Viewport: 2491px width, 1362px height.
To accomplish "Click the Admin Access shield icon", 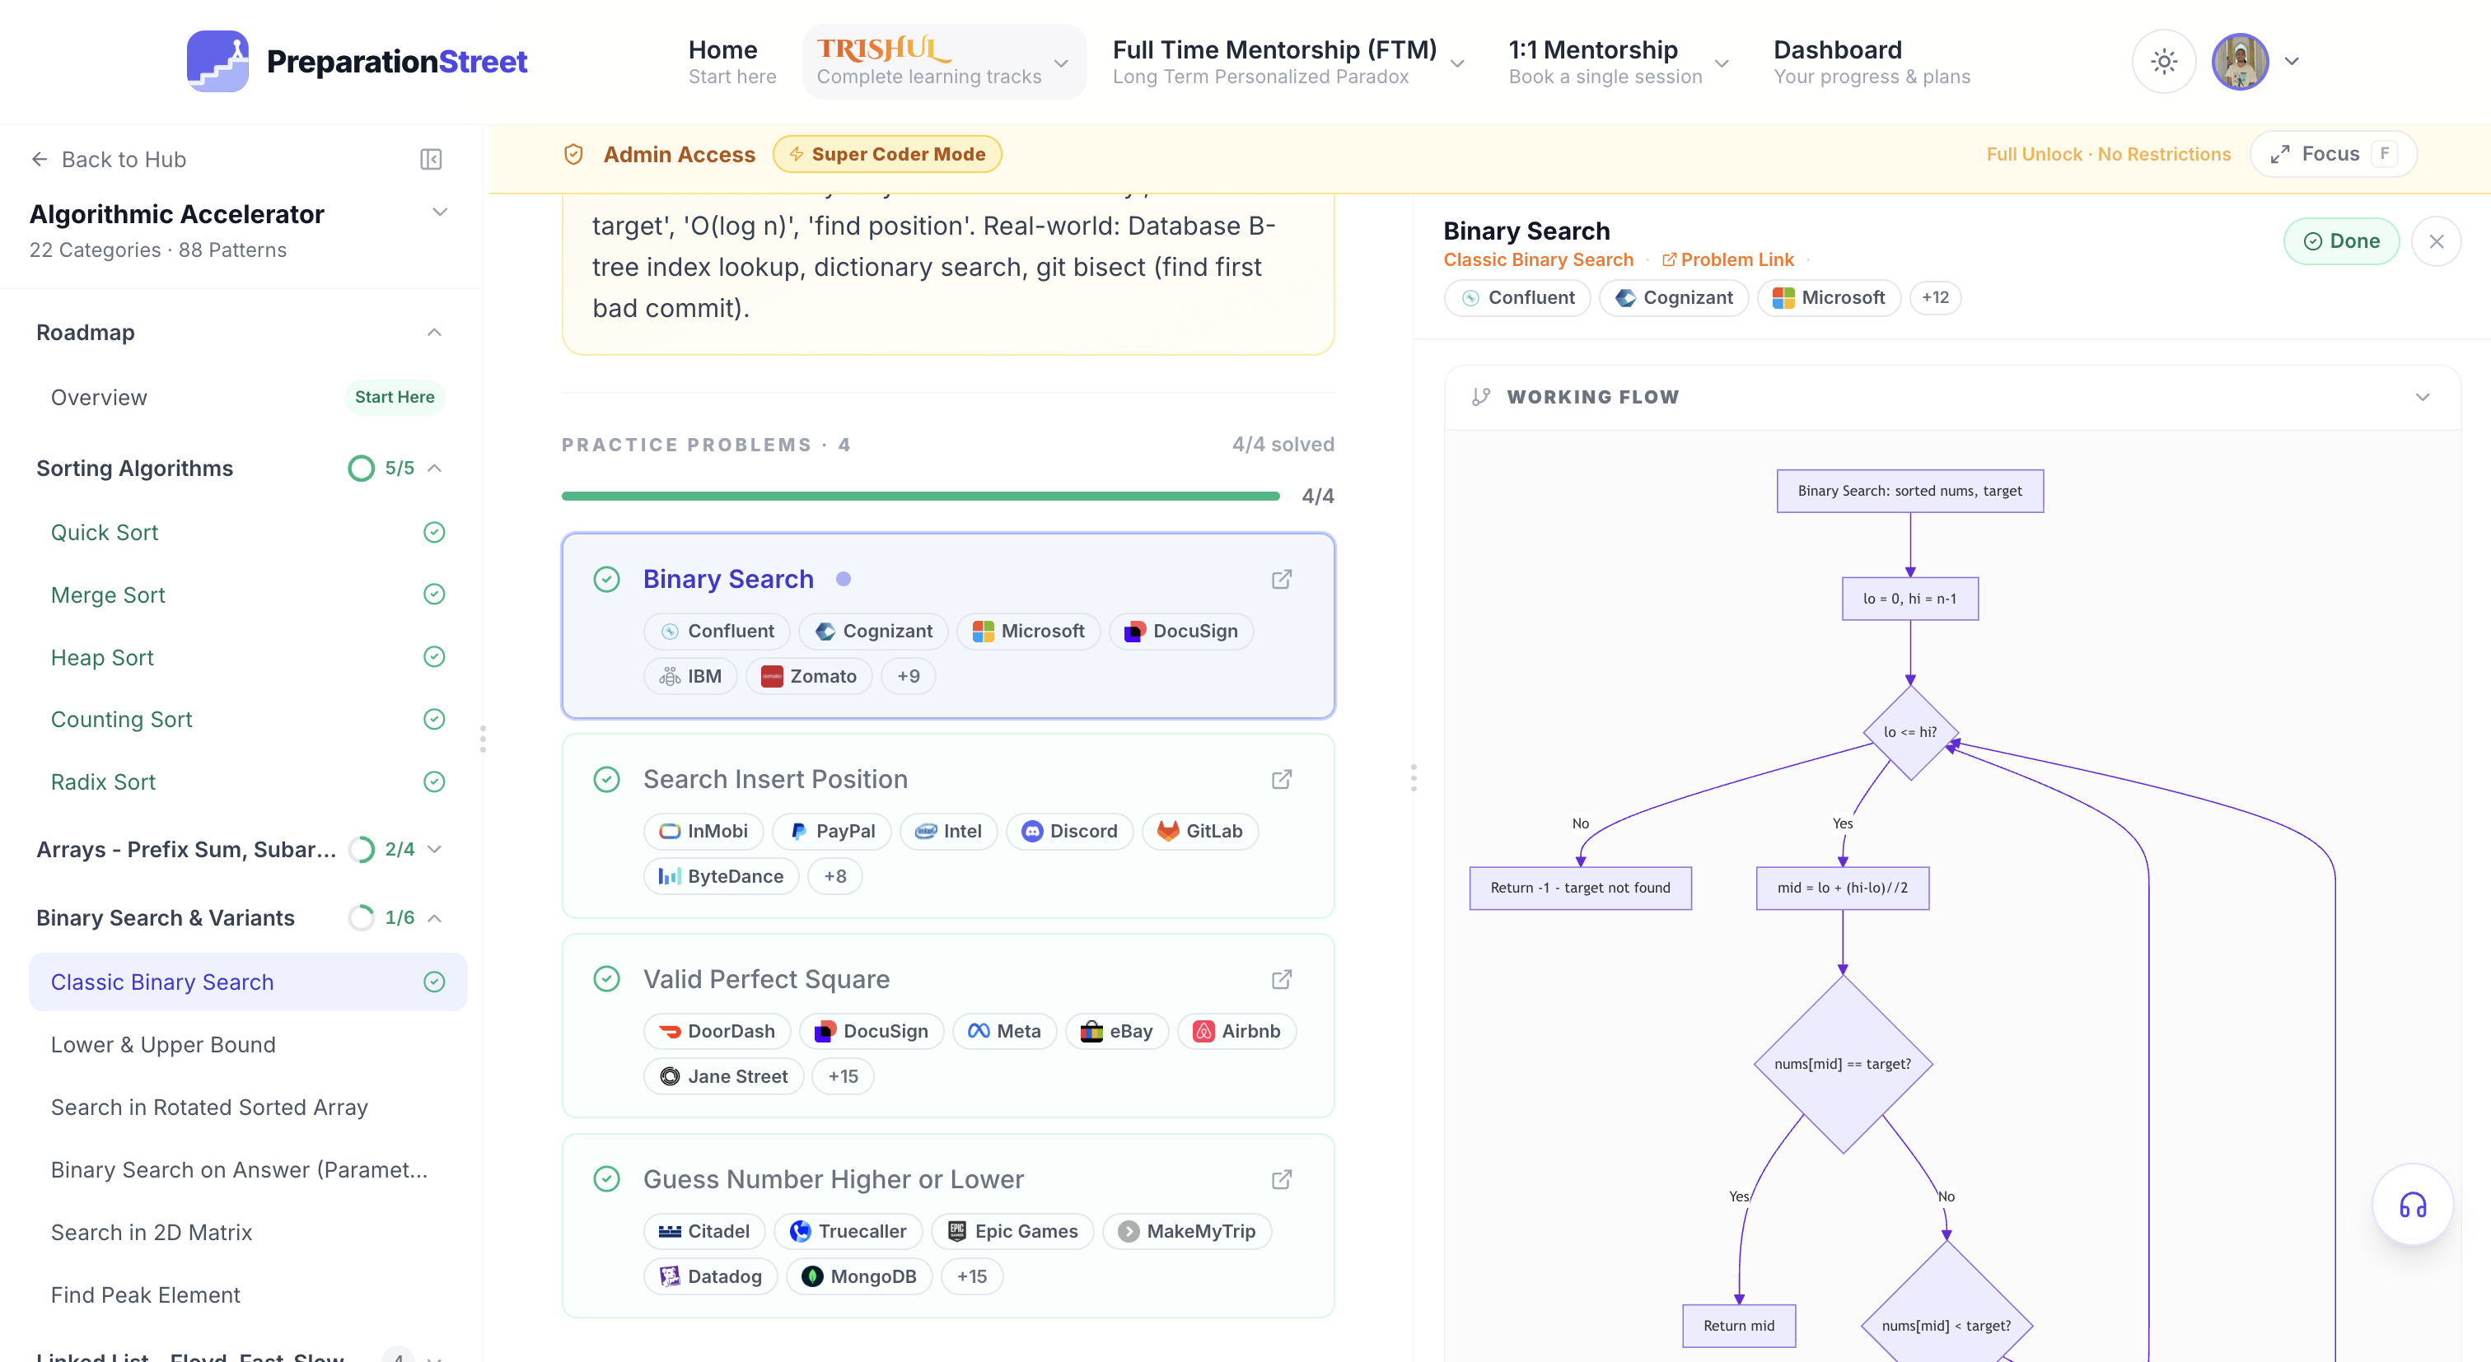I will click(573, 155).
